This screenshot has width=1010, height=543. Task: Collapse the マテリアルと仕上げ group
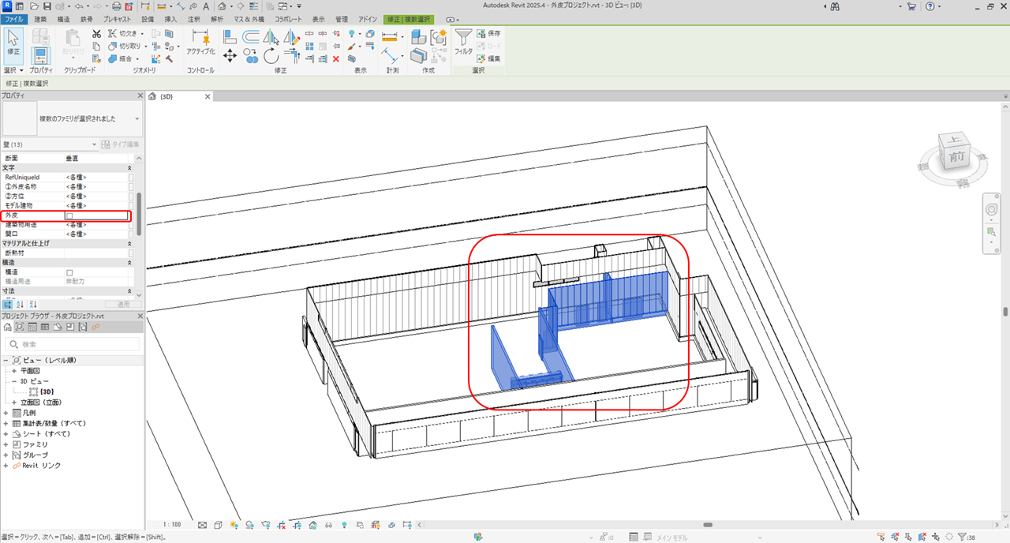tap(129, 243)
